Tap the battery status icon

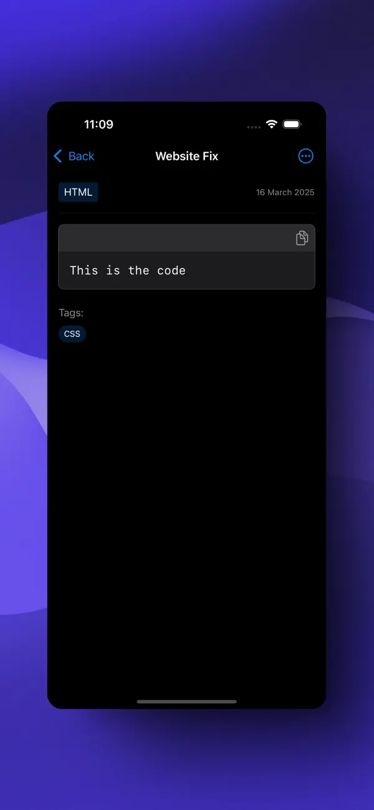[292, 124]
